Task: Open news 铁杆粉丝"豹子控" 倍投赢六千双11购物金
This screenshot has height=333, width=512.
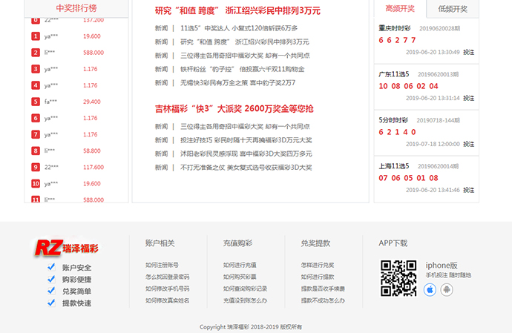Action: click(x=242, y=69)
